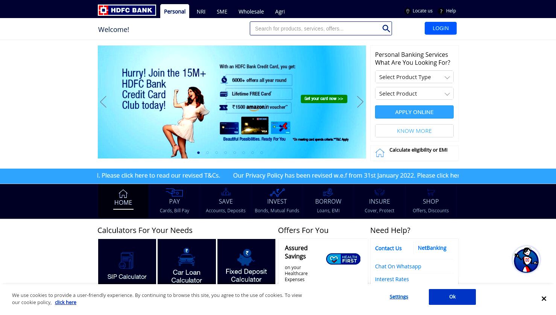Click the LOGIN button

coord(441,28)
